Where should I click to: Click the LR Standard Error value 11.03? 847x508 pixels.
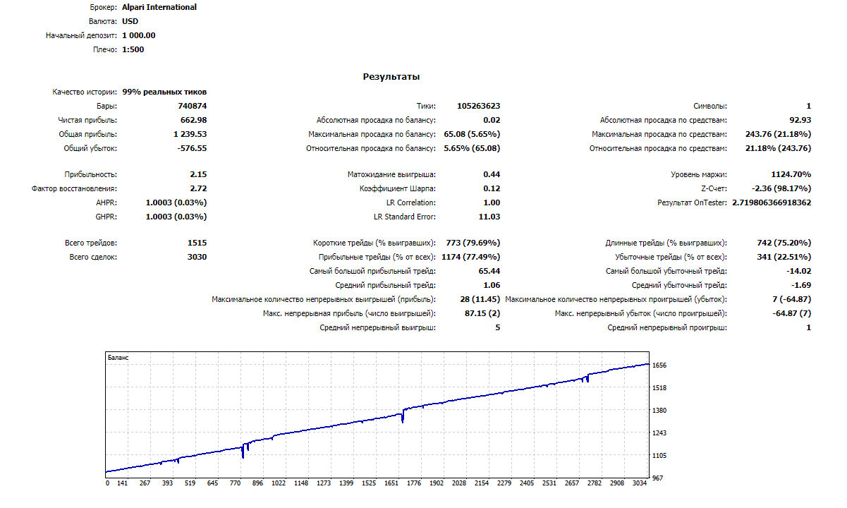click(x=489, y=217)
